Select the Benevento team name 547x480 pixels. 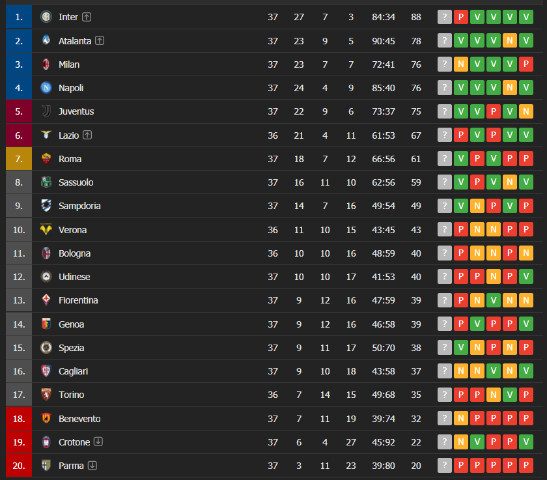tap(79, 419)
